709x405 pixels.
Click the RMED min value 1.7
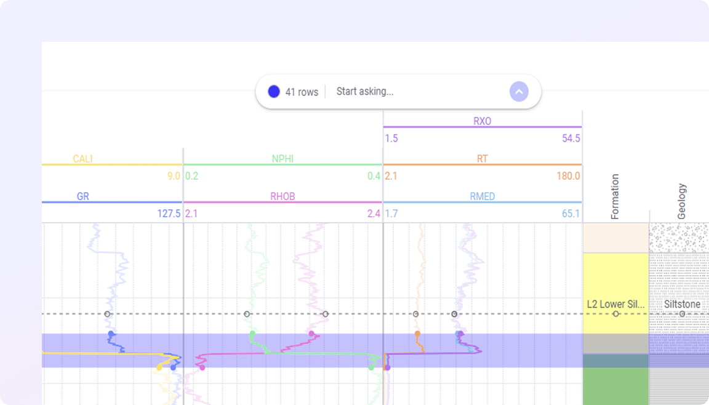click(391, 214)
